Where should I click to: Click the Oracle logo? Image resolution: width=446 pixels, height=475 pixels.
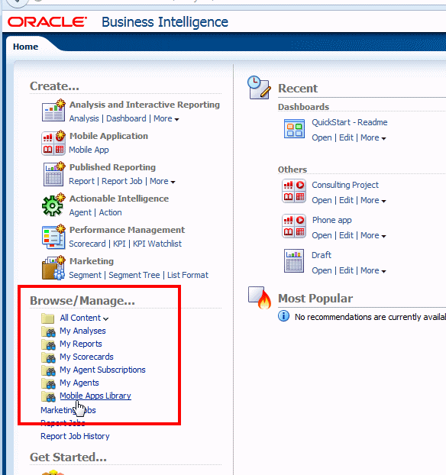47,22
